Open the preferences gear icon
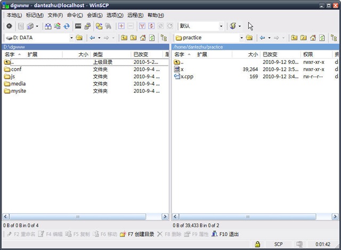Viewport: 341px width, 250px height. point(9,26)
